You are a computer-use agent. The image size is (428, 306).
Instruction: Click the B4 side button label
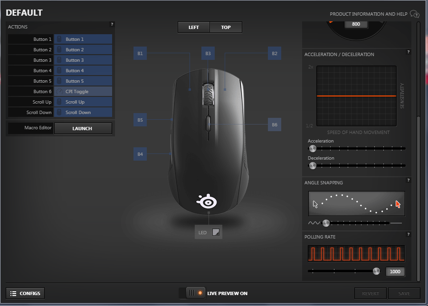coord(140,154)
